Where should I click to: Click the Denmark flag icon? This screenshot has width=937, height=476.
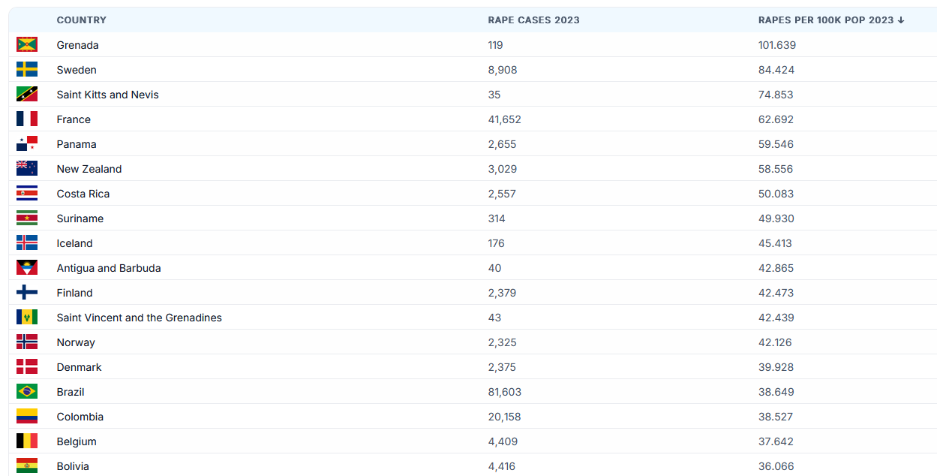[x=27, y=367]
